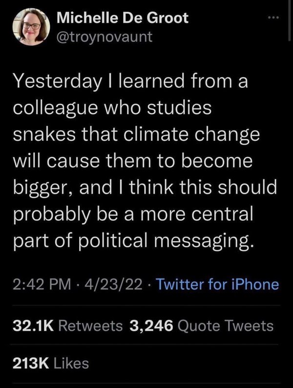
Task: Click the word 'Retweets' label
Action: click(x=90, y=325)
